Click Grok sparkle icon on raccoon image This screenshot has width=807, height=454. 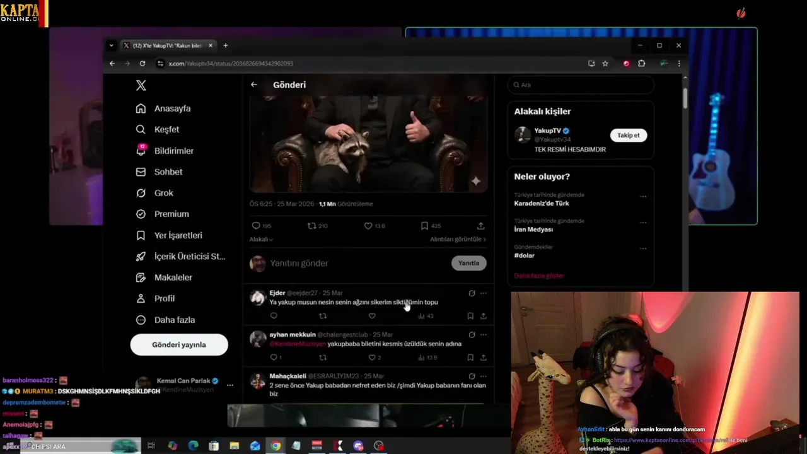[x=476, y=181]
